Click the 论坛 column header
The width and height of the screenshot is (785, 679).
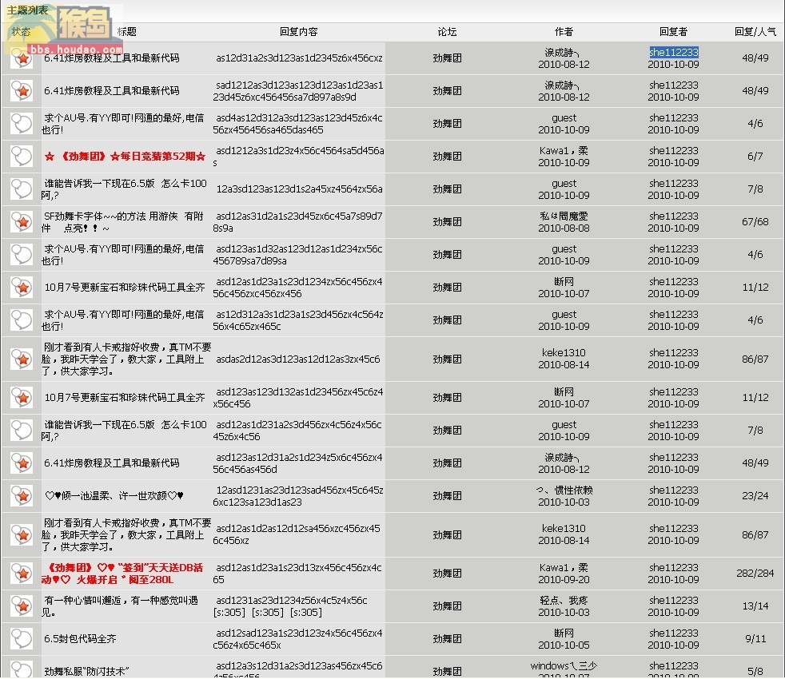[447, 31]
